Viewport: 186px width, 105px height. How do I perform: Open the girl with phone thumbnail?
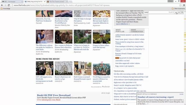[x=44, y=36]
